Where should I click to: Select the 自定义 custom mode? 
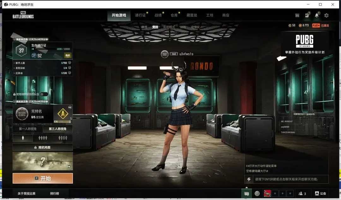pyautogui.click(x=195, y=27)
